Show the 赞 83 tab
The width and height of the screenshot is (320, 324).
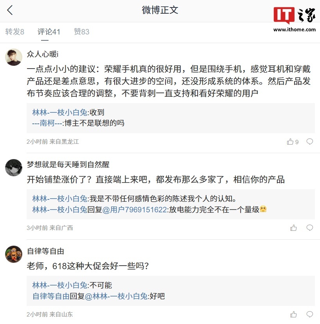(x=81, y=32)
